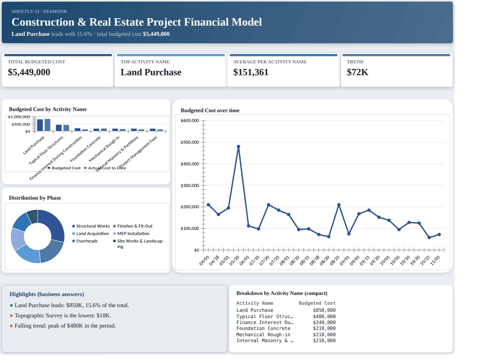Click the Actual Cost to Date legend marker
The image size is (483, 363).
85,168
